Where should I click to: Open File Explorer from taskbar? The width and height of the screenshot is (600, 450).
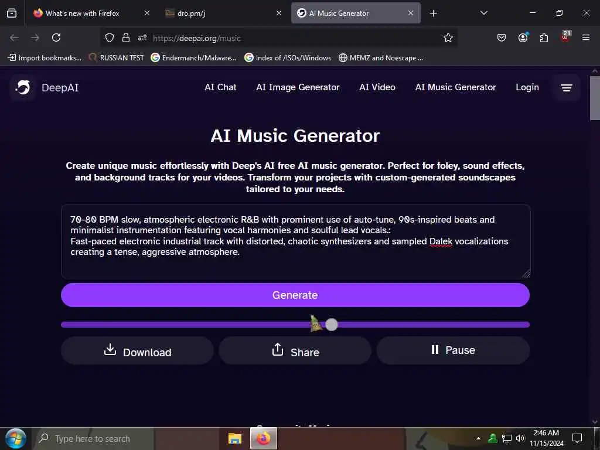[235, 438]
